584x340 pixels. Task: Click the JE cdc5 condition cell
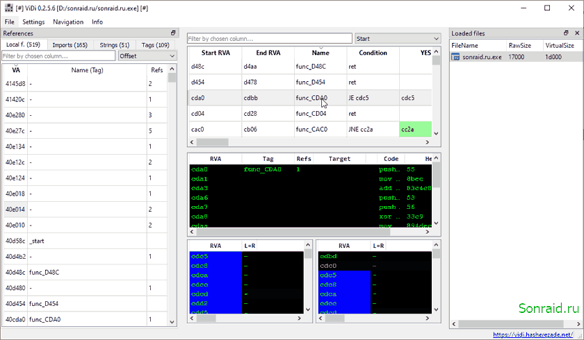373,98
